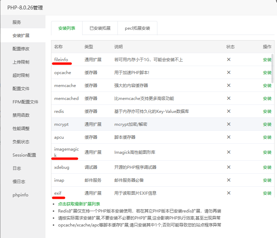The width and height of the screenshot is (277, 238).
Task: Open FPM配置文件 in the sidebar
Action: click(x=25, y=102)
